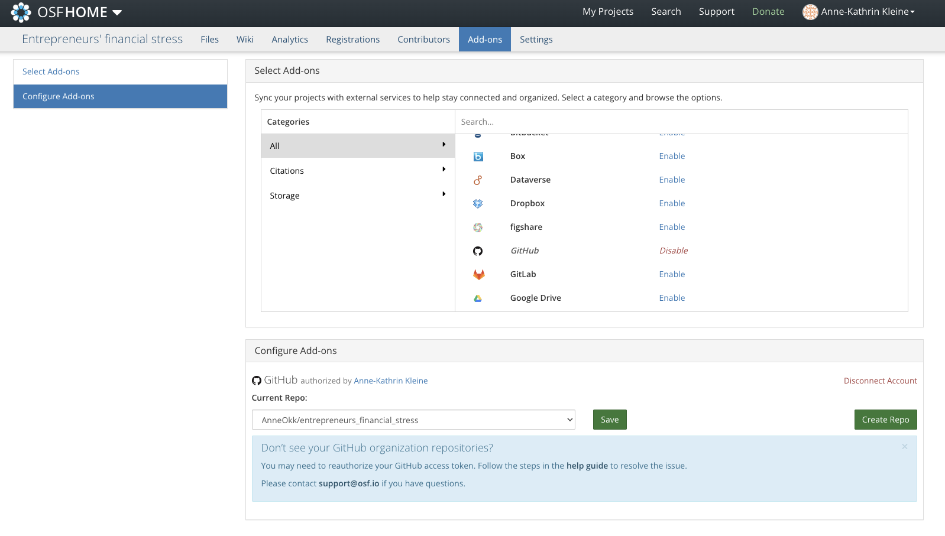Viewport: 945px width, 536px height.
Task: Click the Box add-on icon
Action: click(x=478, y=157)
